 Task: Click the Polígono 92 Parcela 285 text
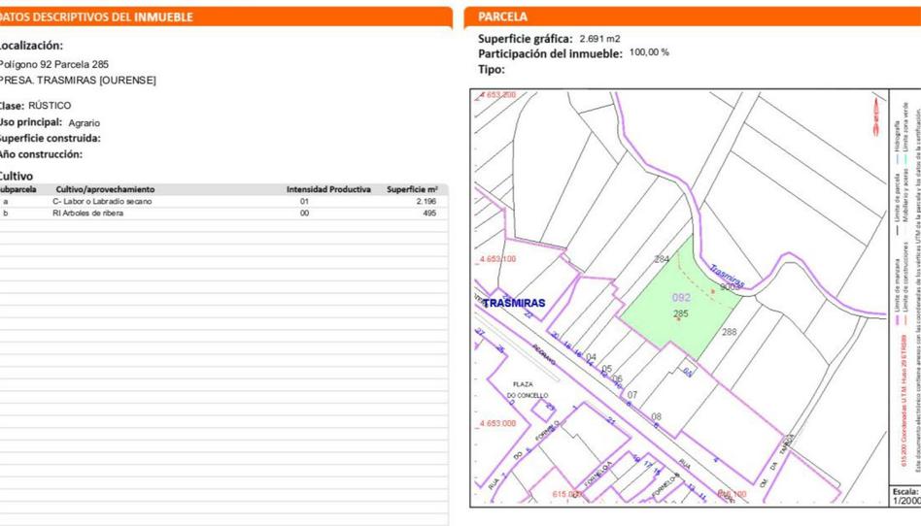pyautogui.click(x=54, y=64)
